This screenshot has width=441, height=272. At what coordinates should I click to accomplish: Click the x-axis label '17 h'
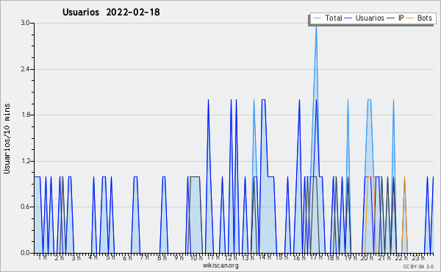tap(316, 257)
